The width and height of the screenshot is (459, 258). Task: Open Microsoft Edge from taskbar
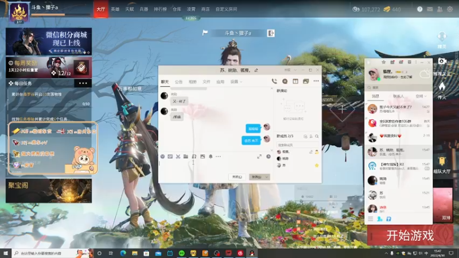tap(123, 253)
